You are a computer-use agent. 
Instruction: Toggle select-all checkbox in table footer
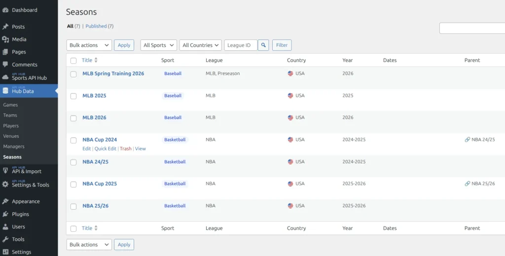73,228
